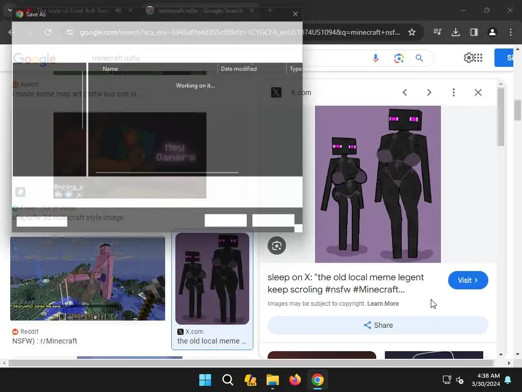This screenshot has height=392, width=522.
Task: Open Chrome media controls icon
Action: (x=437, y=32)
